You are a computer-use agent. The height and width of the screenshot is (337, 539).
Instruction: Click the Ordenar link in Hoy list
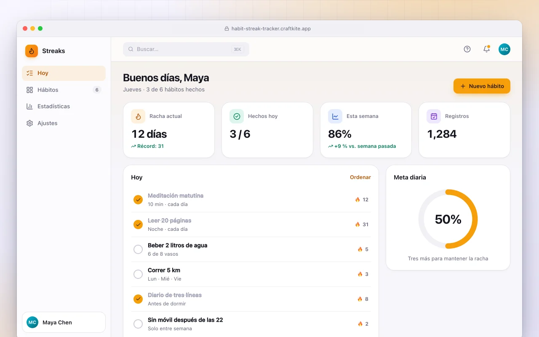coord(360,177)
